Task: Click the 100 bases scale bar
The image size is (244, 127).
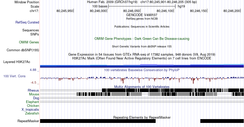Action: tap(142, 6)
